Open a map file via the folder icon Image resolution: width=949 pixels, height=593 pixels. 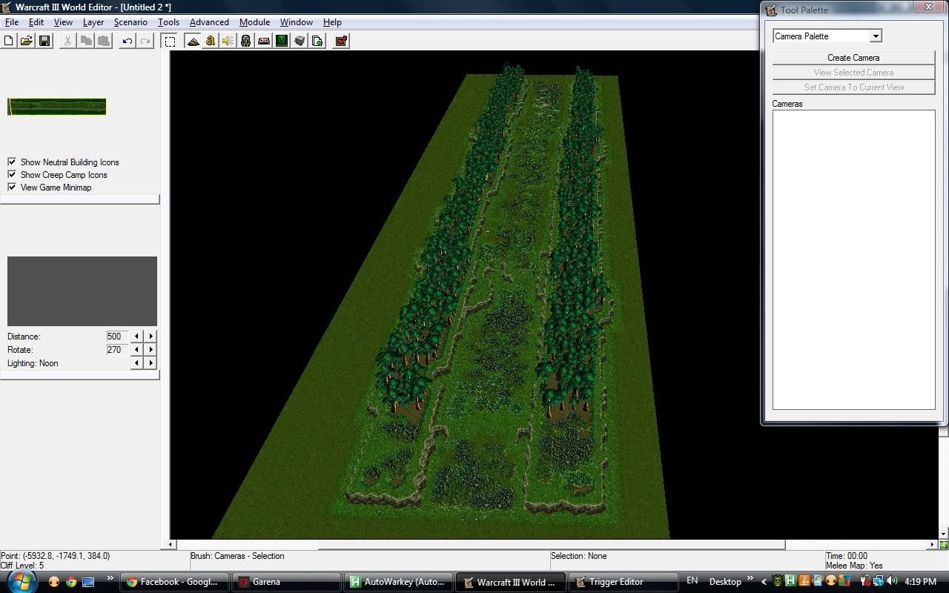click(x=27, y=41)
